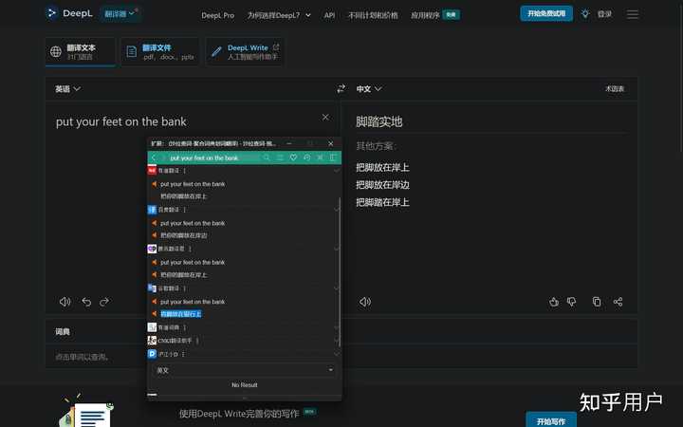Collapse the Baidu Translate section chevron
Screen dimensions: 683x427
point(336,210)
